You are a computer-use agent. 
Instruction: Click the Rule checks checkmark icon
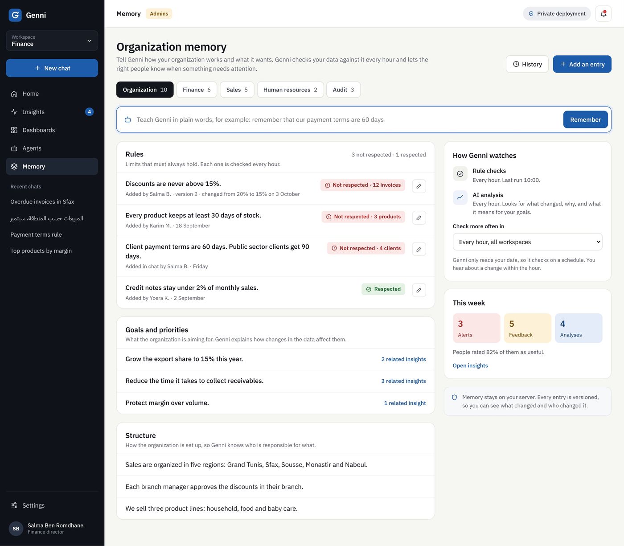[460, 174]
